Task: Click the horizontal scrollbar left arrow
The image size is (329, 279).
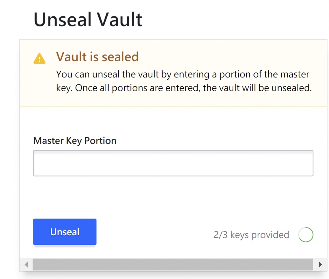Action: [26, 265]
